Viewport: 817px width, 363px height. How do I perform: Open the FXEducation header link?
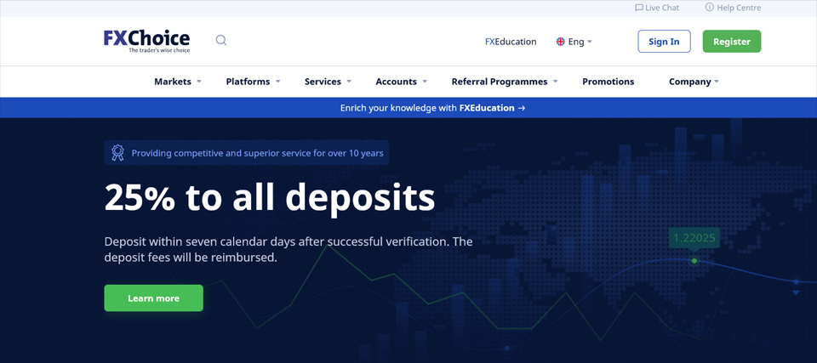coord(511,42)
